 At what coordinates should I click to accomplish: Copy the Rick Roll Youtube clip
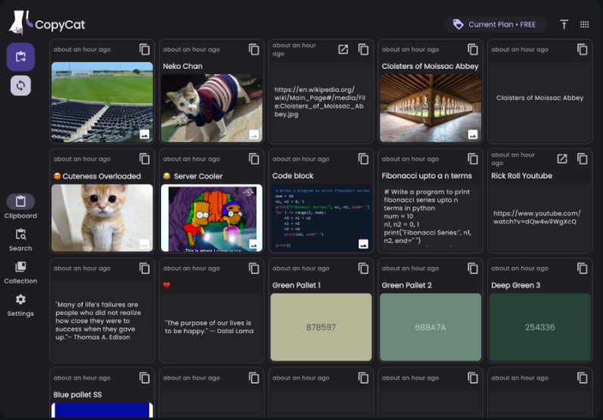[583, 159]
